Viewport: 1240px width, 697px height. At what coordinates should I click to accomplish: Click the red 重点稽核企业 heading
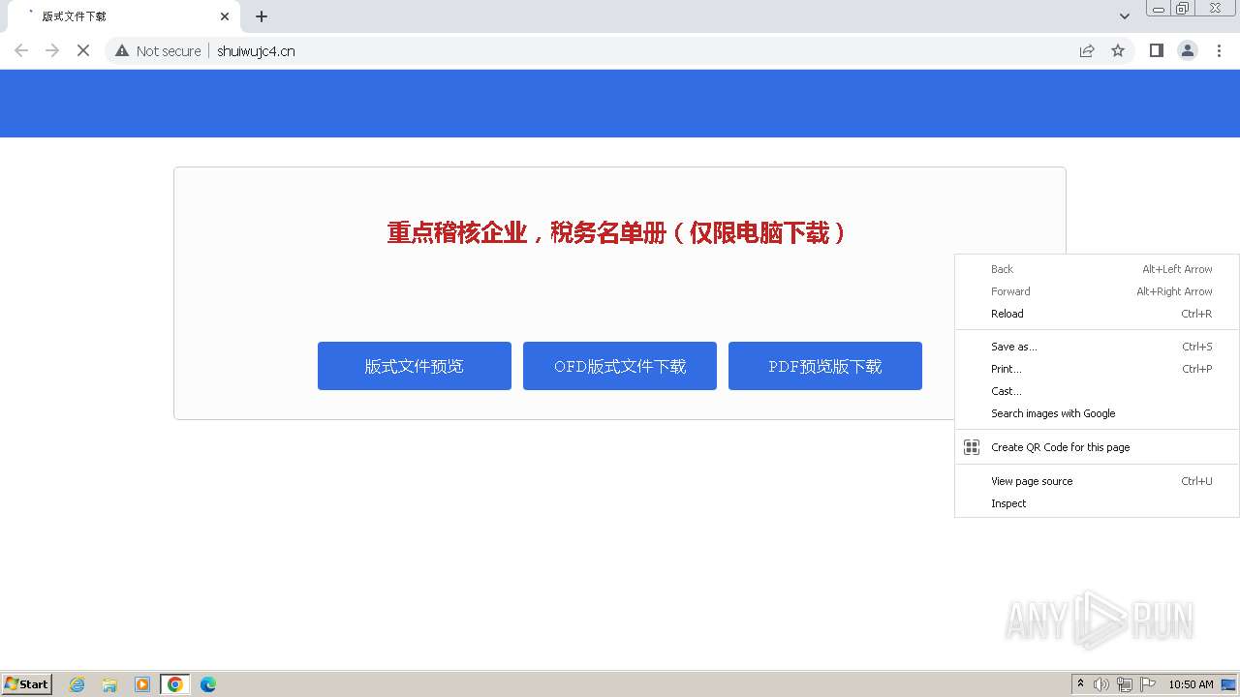click(618, 232)
